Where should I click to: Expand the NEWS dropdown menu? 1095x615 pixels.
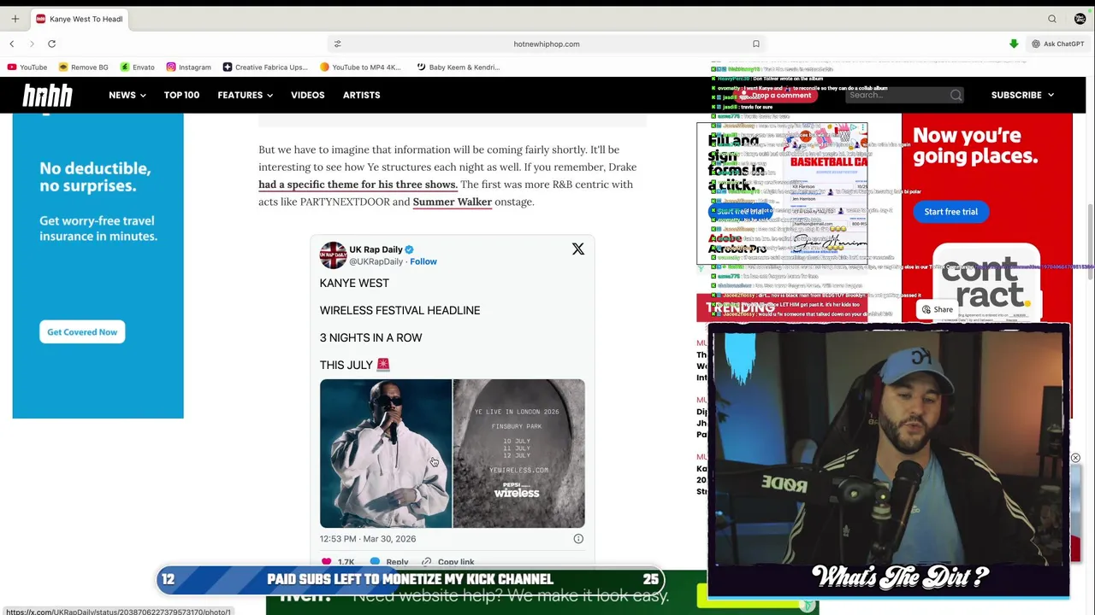click(x=127, y=95)
